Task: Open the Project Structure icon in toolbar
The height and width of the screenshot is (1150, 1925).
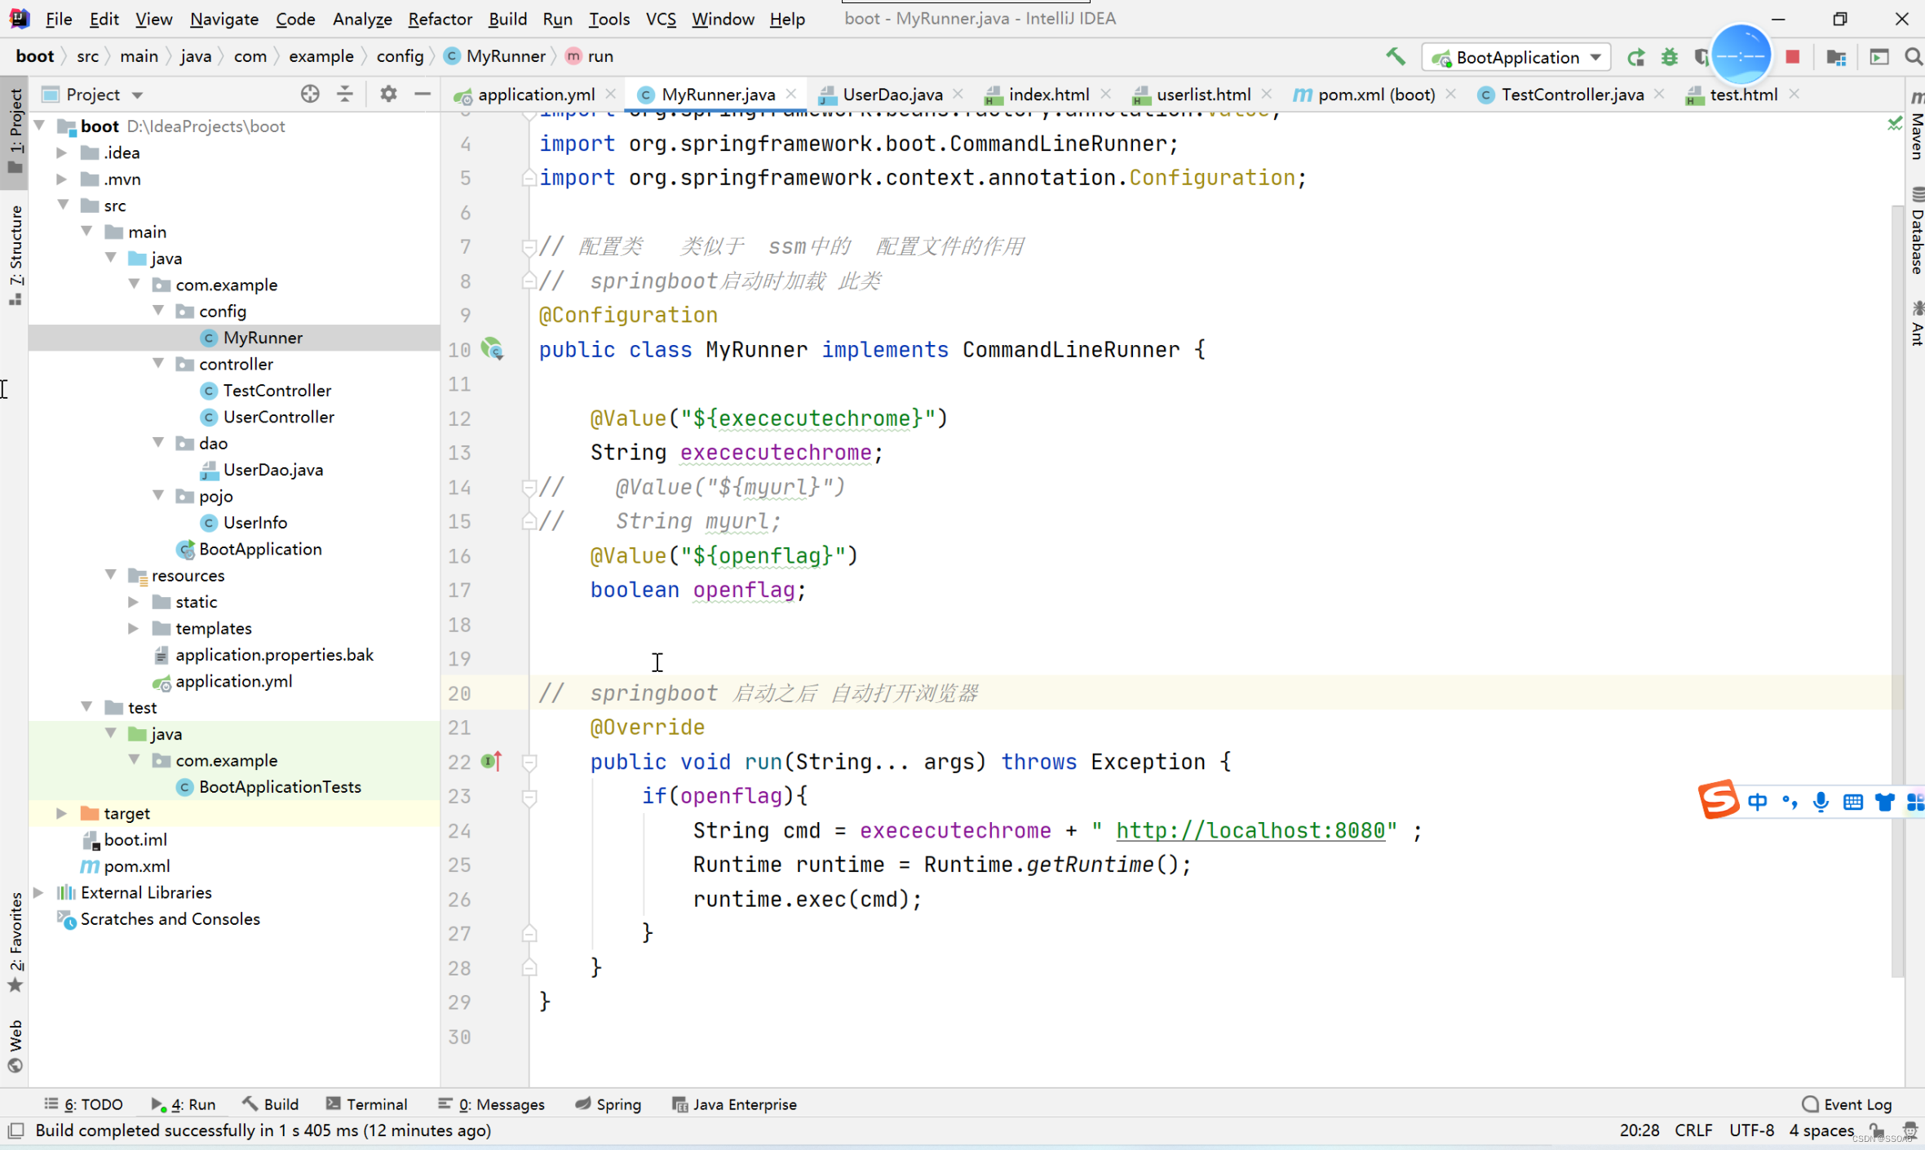Action: click(x=1836, y=57)
